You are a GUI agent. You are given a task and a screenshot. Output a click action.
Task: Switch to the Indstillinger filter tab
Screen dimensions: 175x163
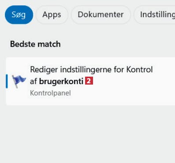(154, 15)
